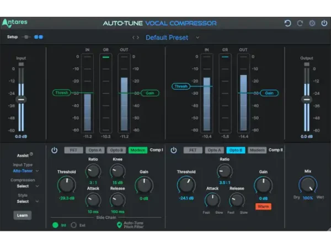Click the undo icon in header

pos(287,23)
